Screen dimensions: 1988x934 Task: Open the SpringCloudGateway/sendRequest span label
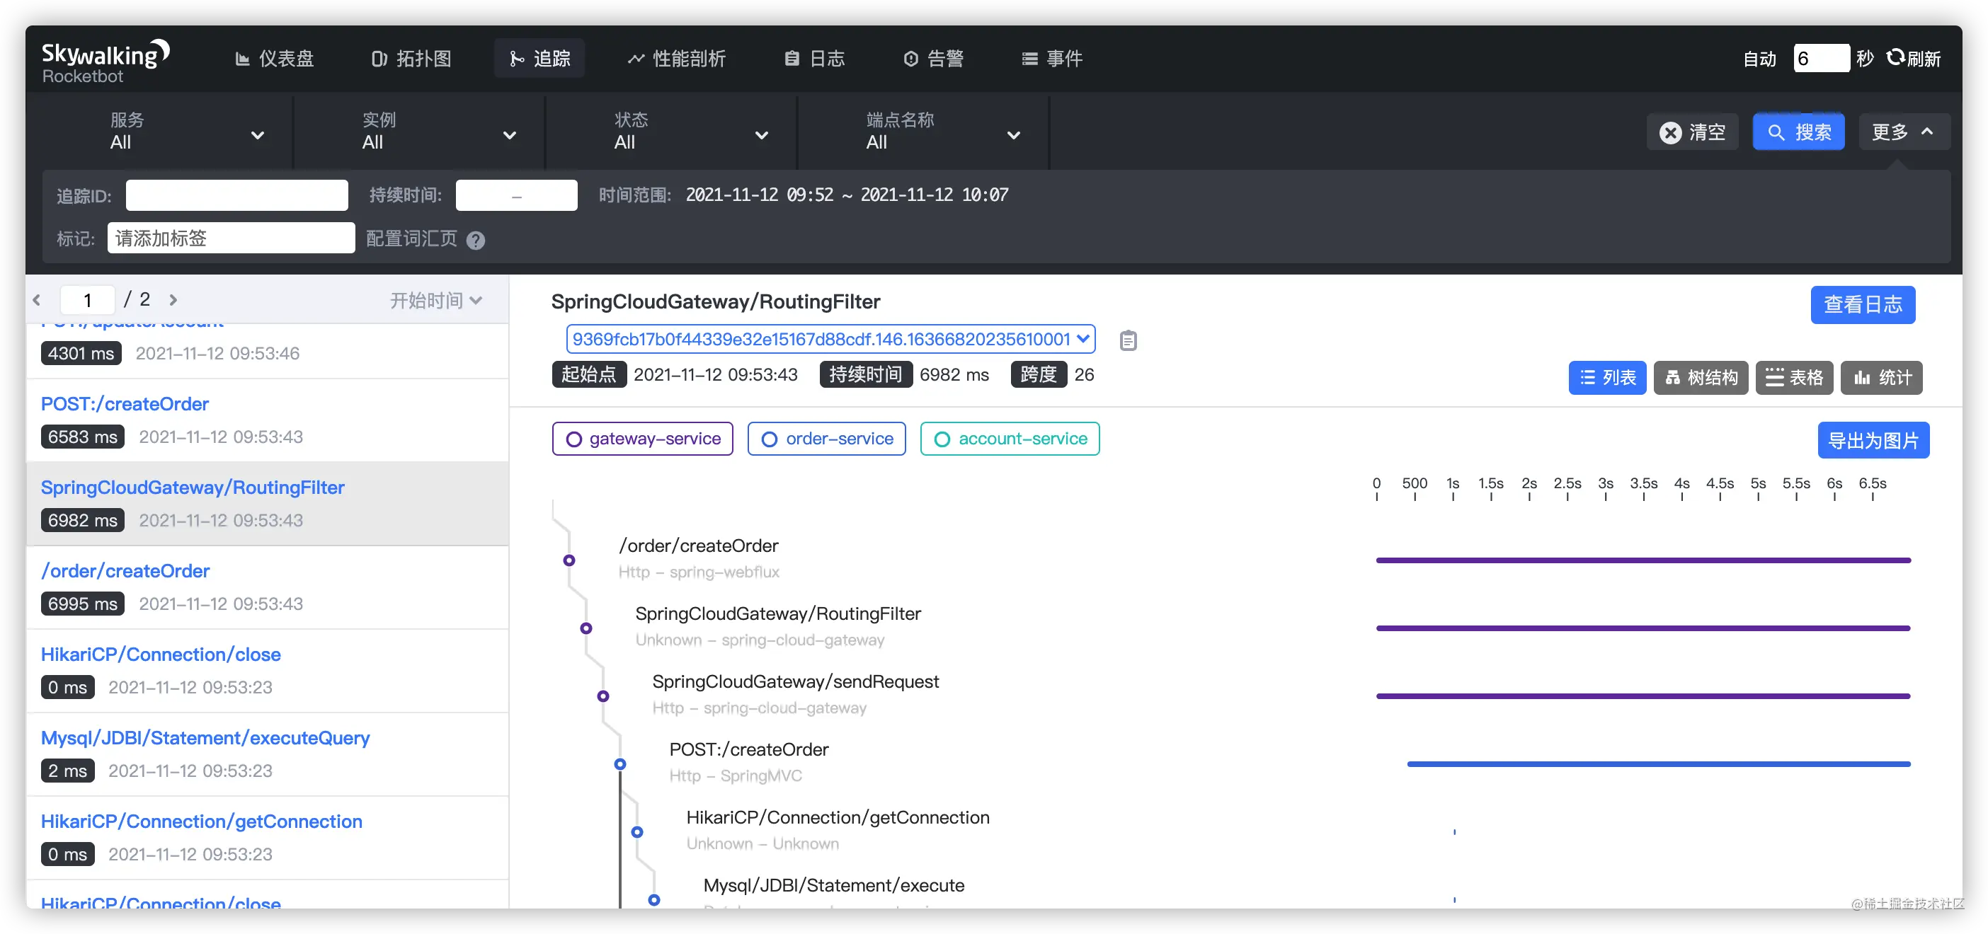pyautogui.click(x=796, y=682)
